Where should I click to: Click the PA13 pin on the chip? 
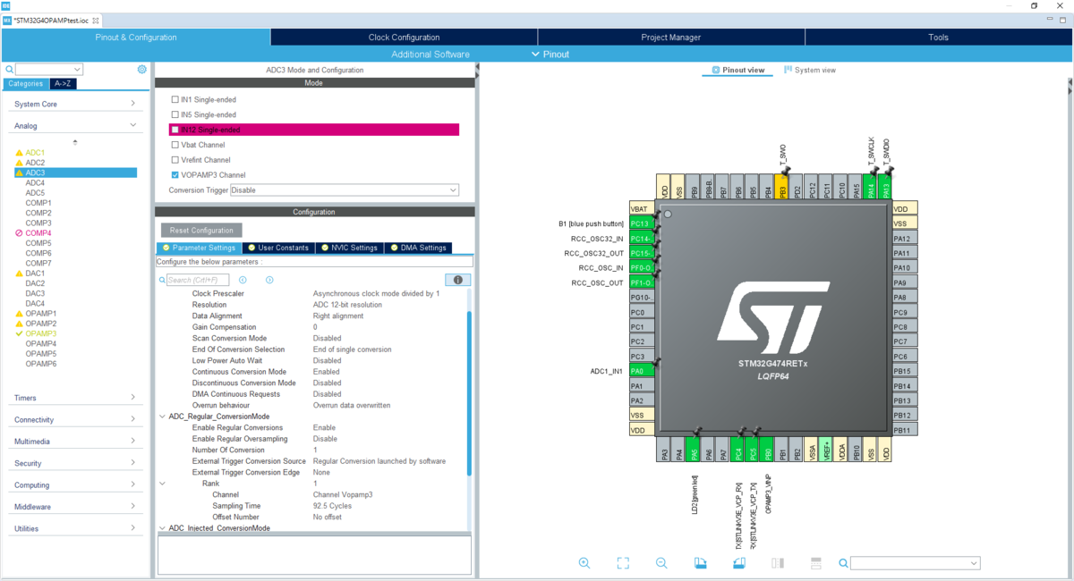(x=886, y=188)
